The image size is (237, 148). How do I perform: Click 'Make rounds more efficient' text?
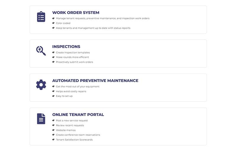pos(72,57)
